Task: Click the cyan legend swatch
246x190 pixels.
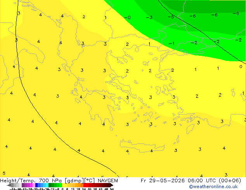Action: click(x=47, y=185)
